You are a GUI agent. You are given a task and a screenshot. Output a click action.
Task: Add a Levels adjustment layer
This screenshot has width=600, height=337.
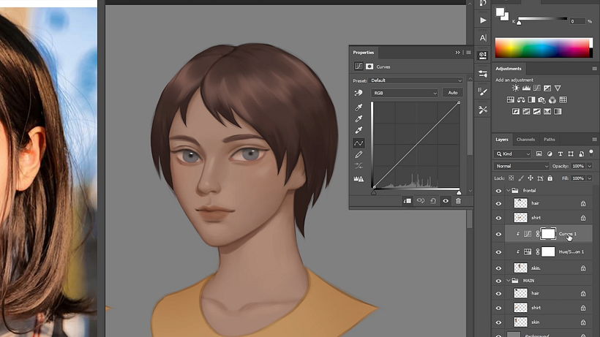tap(526, 88)
